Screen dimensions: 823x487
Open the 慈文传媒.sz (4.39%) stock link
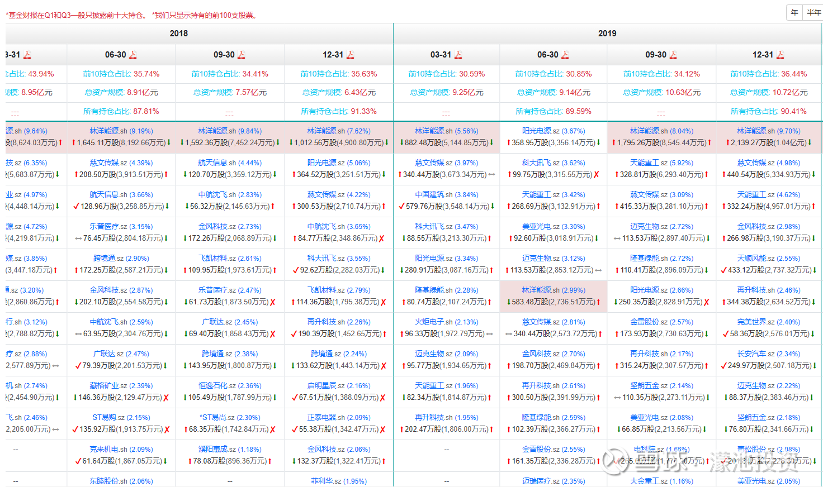coord(121,163)
